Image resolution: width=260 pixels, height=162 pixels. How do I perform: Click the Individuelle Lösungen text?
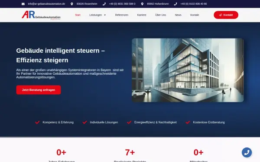click(104, 122)
